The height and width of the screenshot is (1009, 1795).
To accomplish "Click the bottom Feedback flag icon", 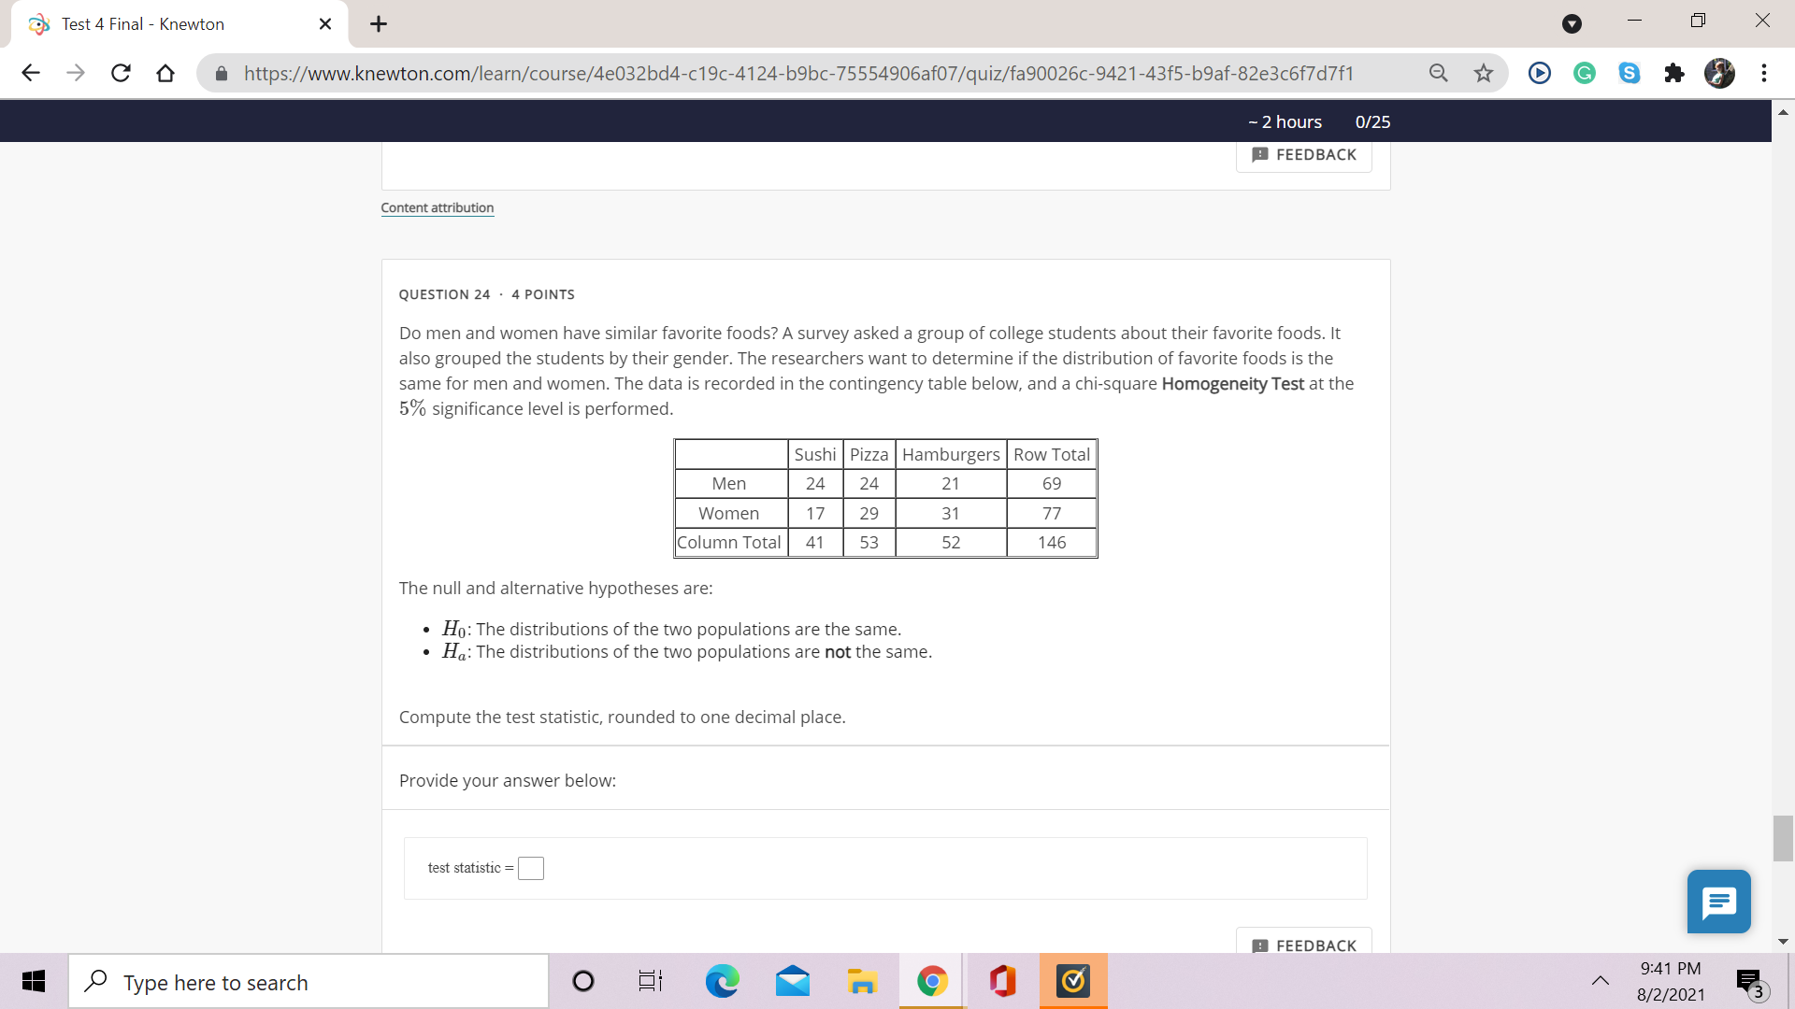I will point(1260,945).
